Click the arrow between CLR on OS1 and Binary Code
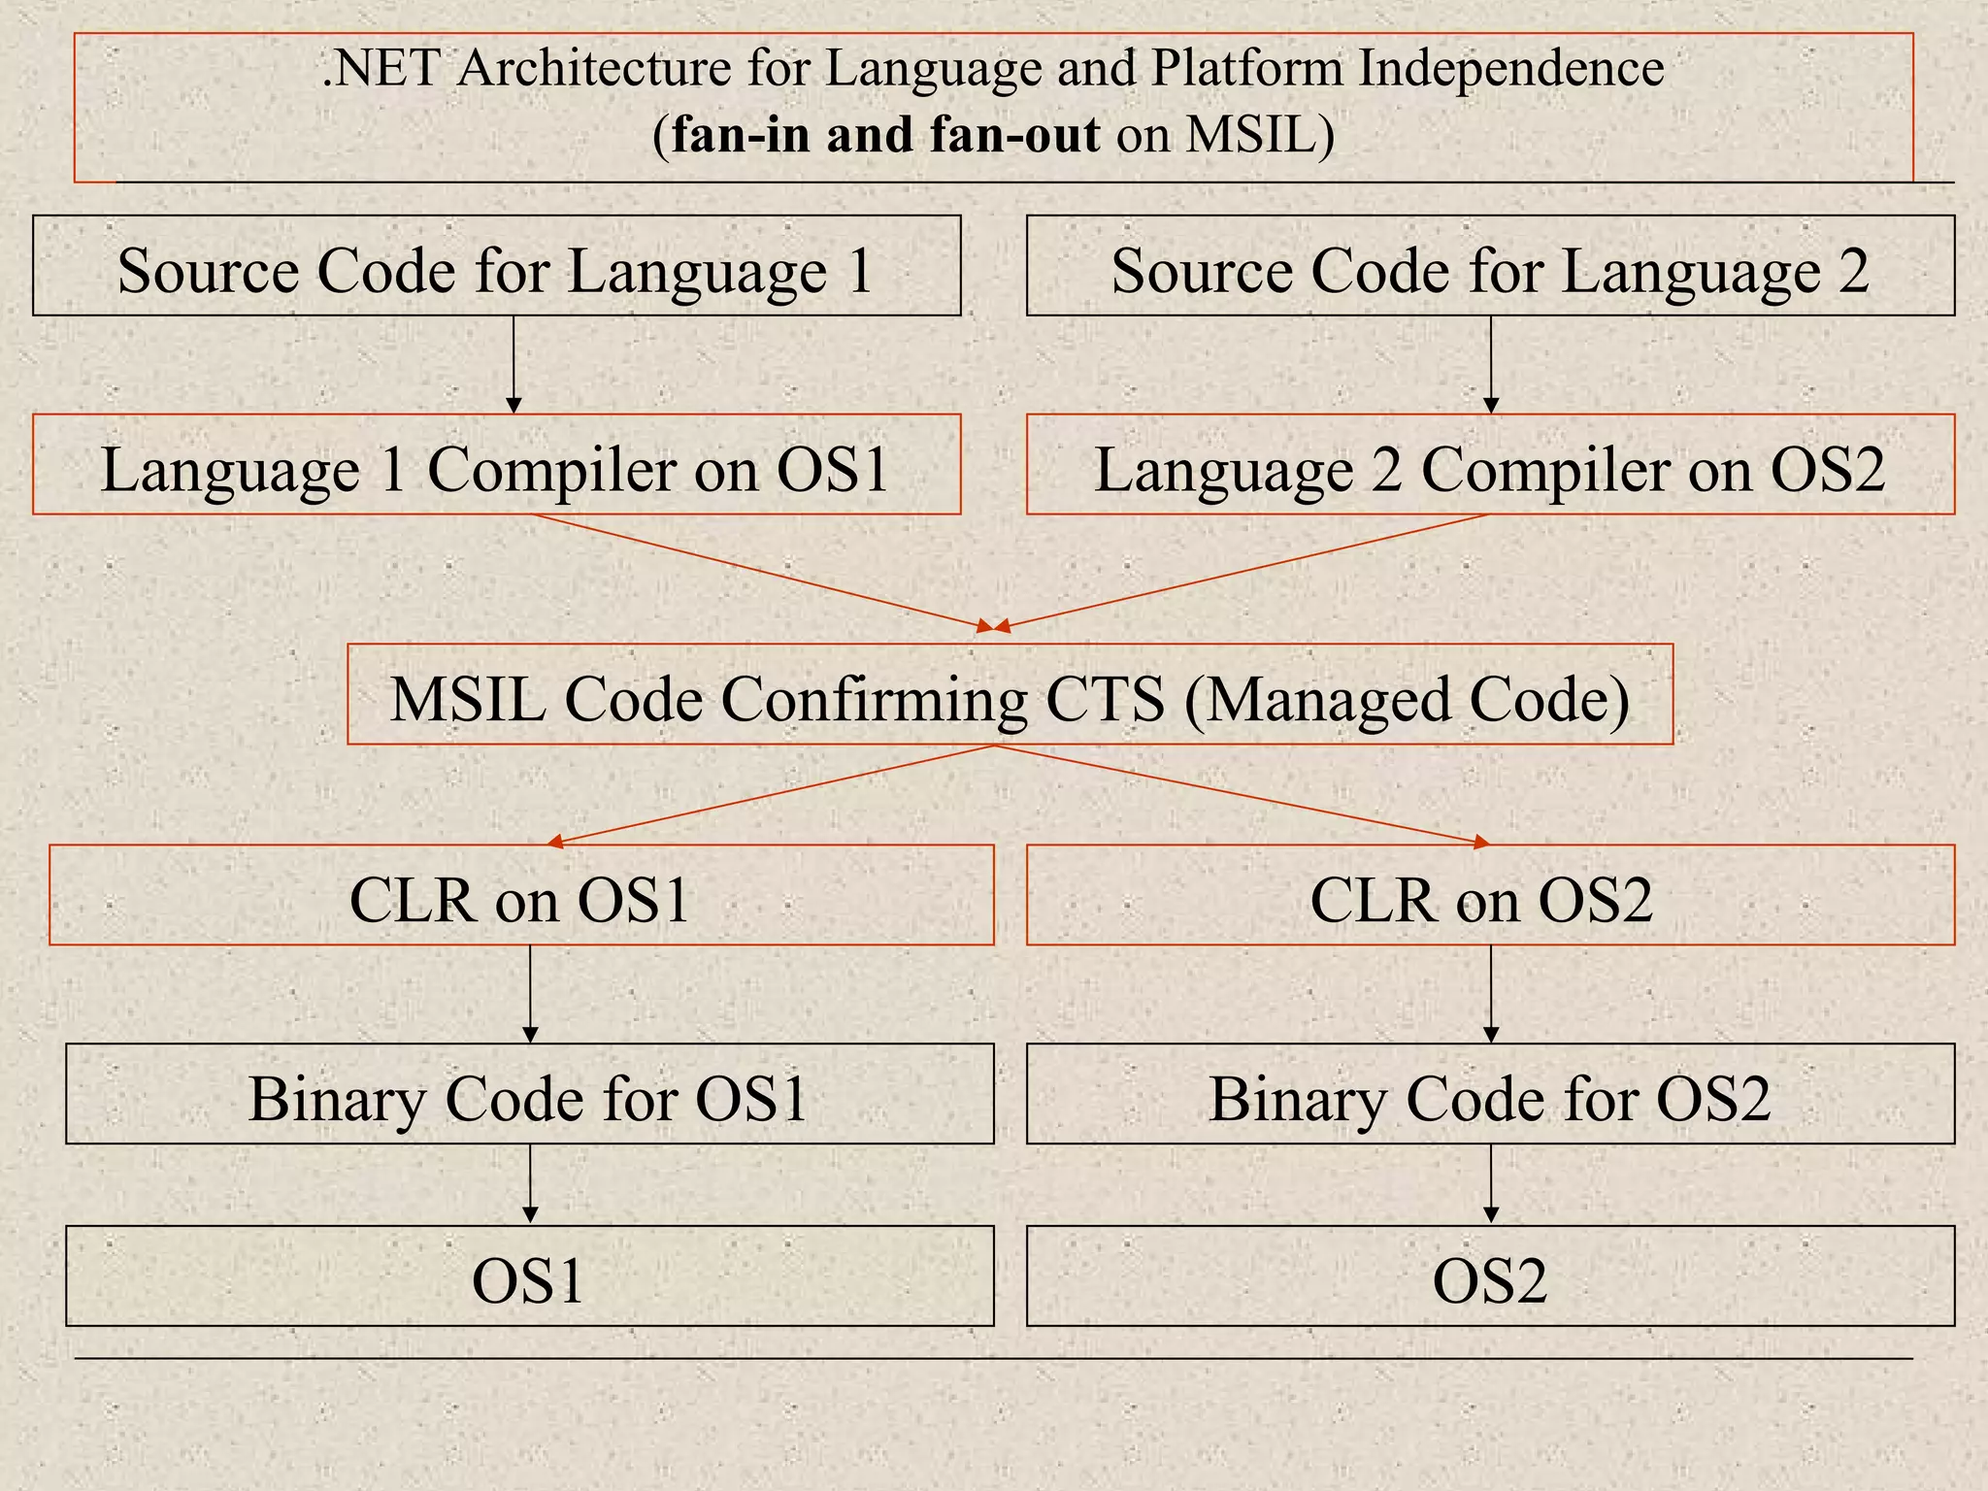The image size is (1988, 1491). pos(530,993)
